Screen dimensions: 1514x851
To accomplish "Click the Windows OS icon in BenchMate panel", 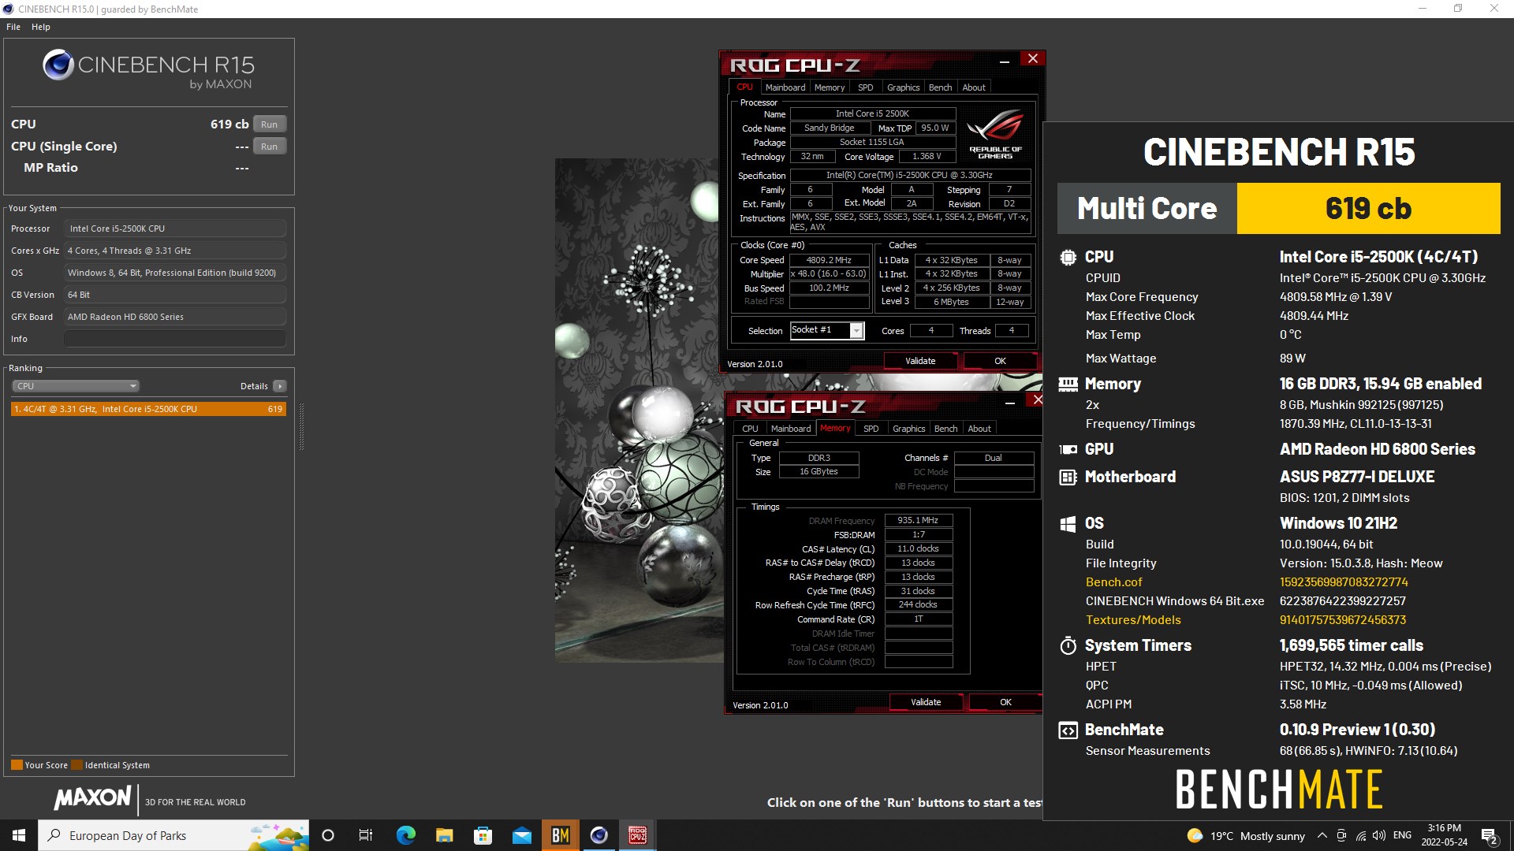I will pyautogui.click(x=1068, y=524).
